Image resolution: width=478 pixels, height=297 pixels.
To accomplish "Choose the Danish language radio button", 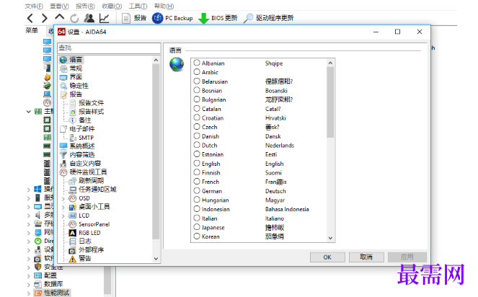I will coord(197,136).
